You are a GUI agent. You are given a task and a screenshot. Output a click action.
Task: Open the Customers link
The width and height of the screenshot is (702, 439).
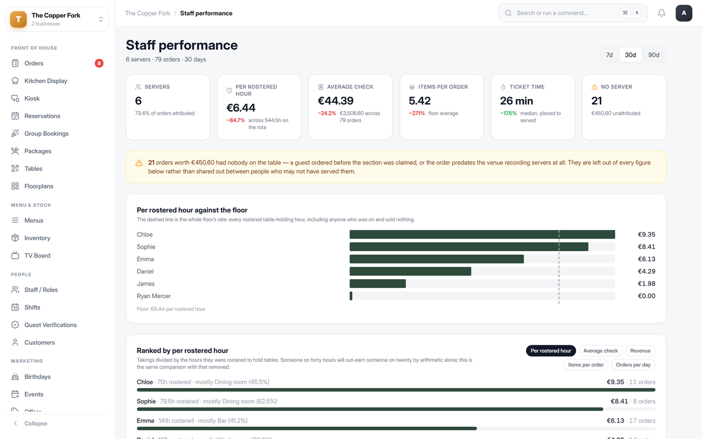click(57, 342)
